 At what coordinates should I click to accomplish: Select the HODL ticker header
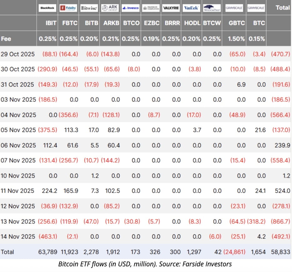[192, 23]
